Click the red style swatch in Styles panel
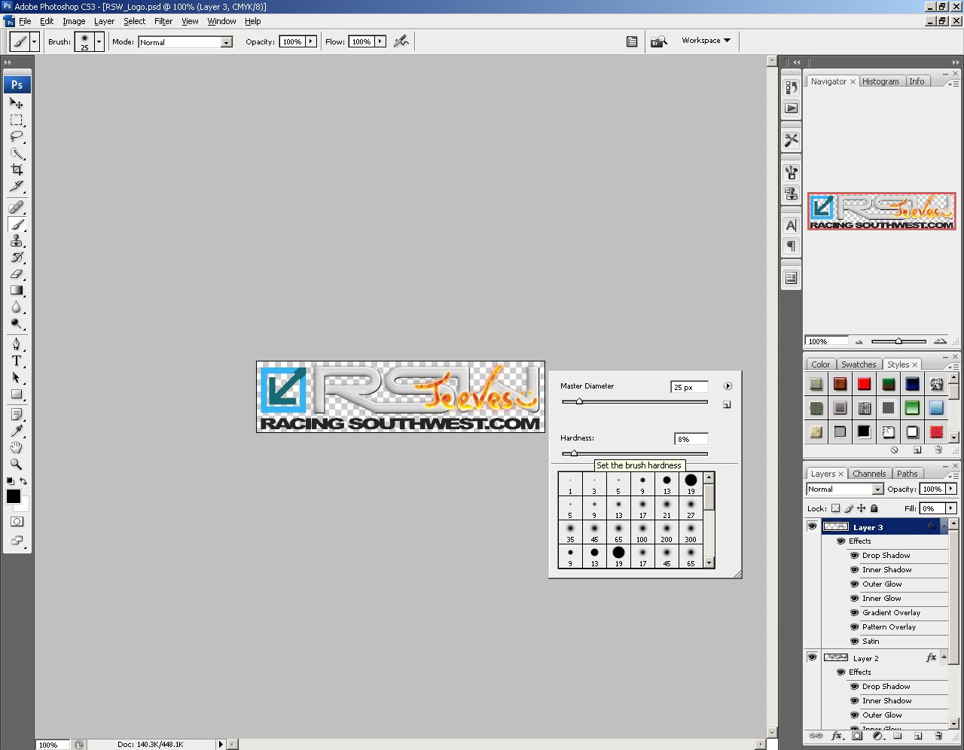This screenshot has height=750, width=964. pyautogui.click(x=864, y=383)
